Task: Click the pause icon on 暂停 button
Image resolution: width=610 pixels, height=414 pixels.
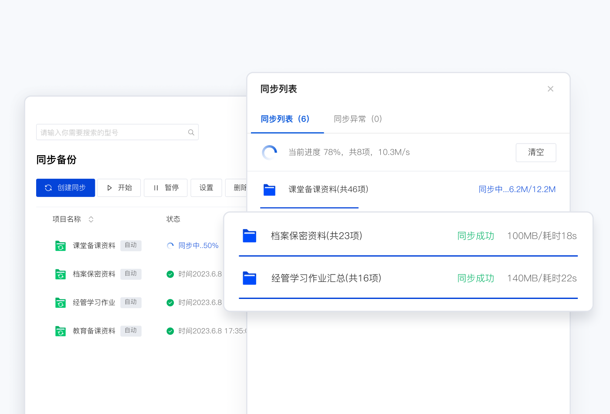Action: click(156, 187)
